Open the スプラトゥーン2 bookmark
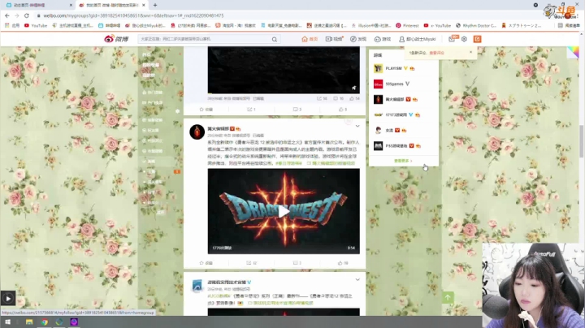This screenshot has width=585, height=328. pyautogui.click(x=521, y=26)
